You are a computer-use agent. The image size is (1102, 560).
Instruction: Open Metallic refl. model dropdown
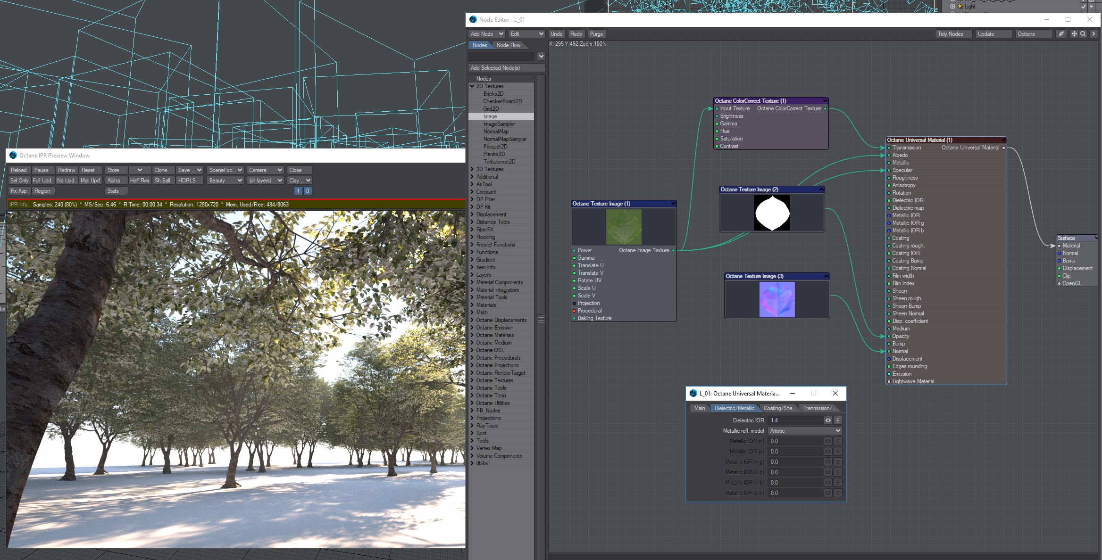pyautogui.click(x=805, y=431)
